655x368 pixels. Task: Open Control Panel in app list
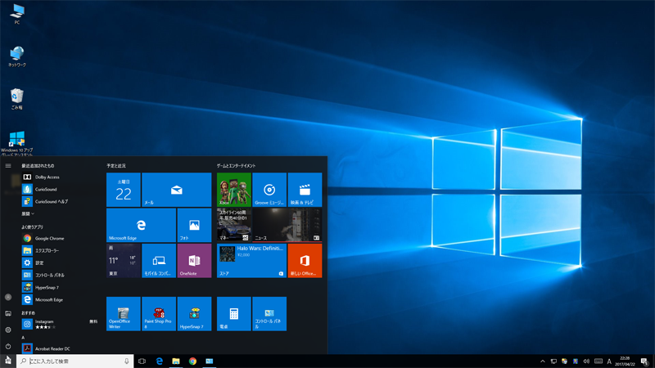coord(60,275)
